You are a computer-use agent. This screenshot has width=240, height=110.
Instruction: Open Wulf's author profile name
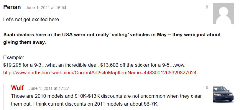[17, 88]
